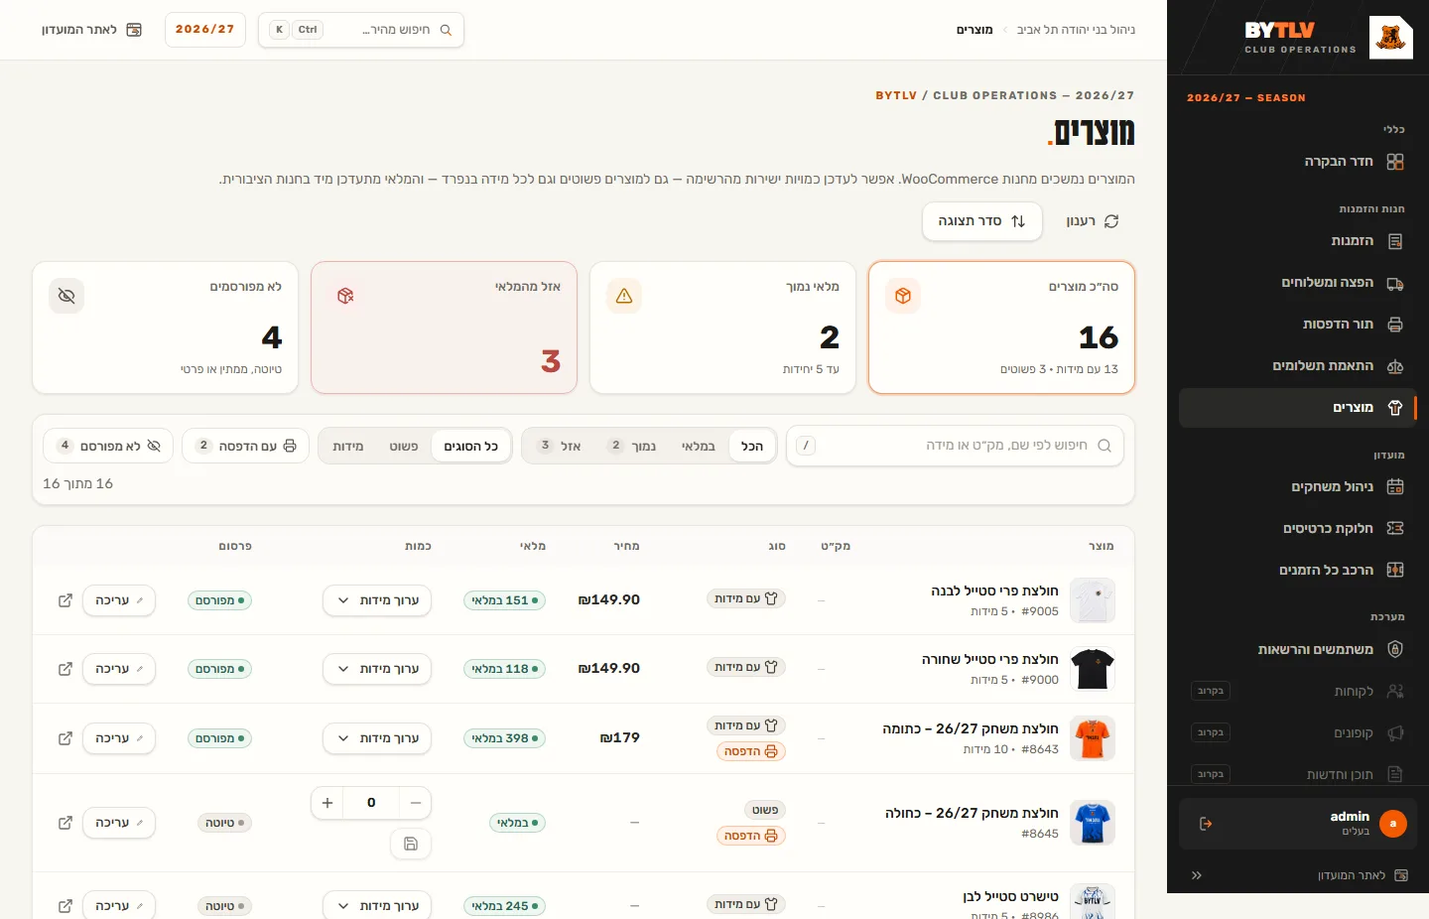Open חדר הבקרה dashboard icon in sidebar

click(1394, 162)
